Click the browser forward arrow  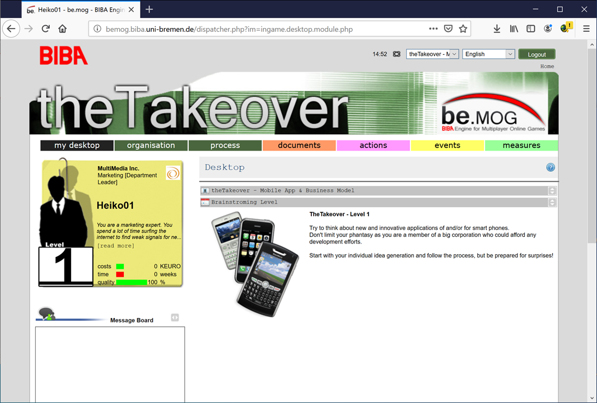(29, 29)
